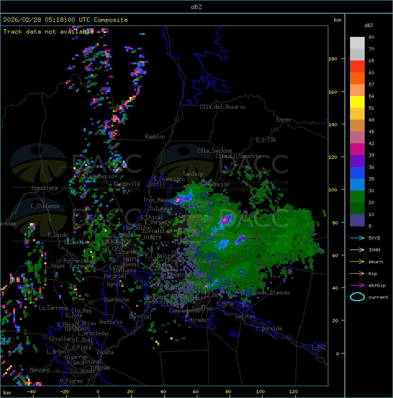Viewport: 393px width, 398px height.
Task: Click the 'Anchoris' map label
Action: (x=111, y=322)
